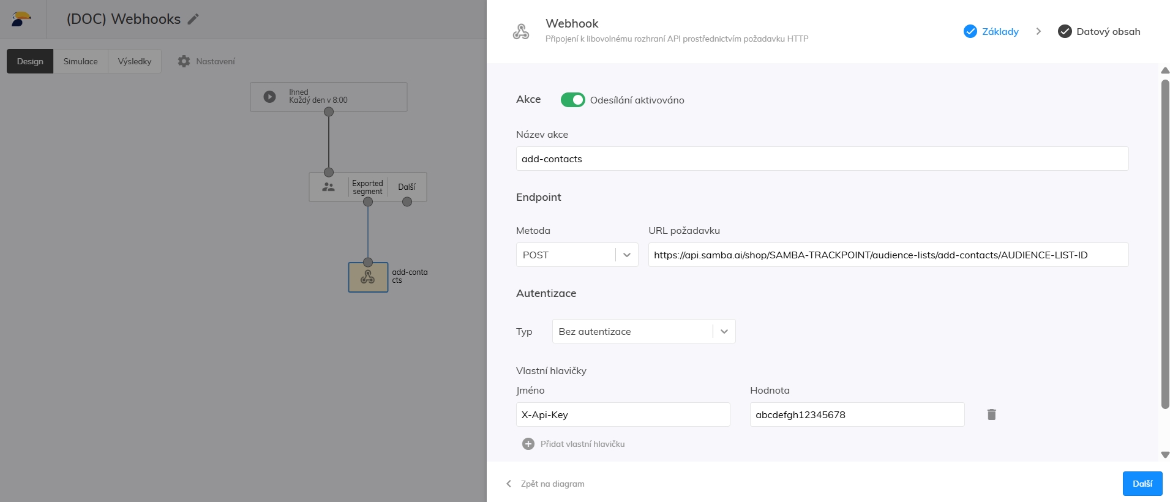Click the toucan logo icon
Screen dimensions: 1170x502
coord(21,20)
